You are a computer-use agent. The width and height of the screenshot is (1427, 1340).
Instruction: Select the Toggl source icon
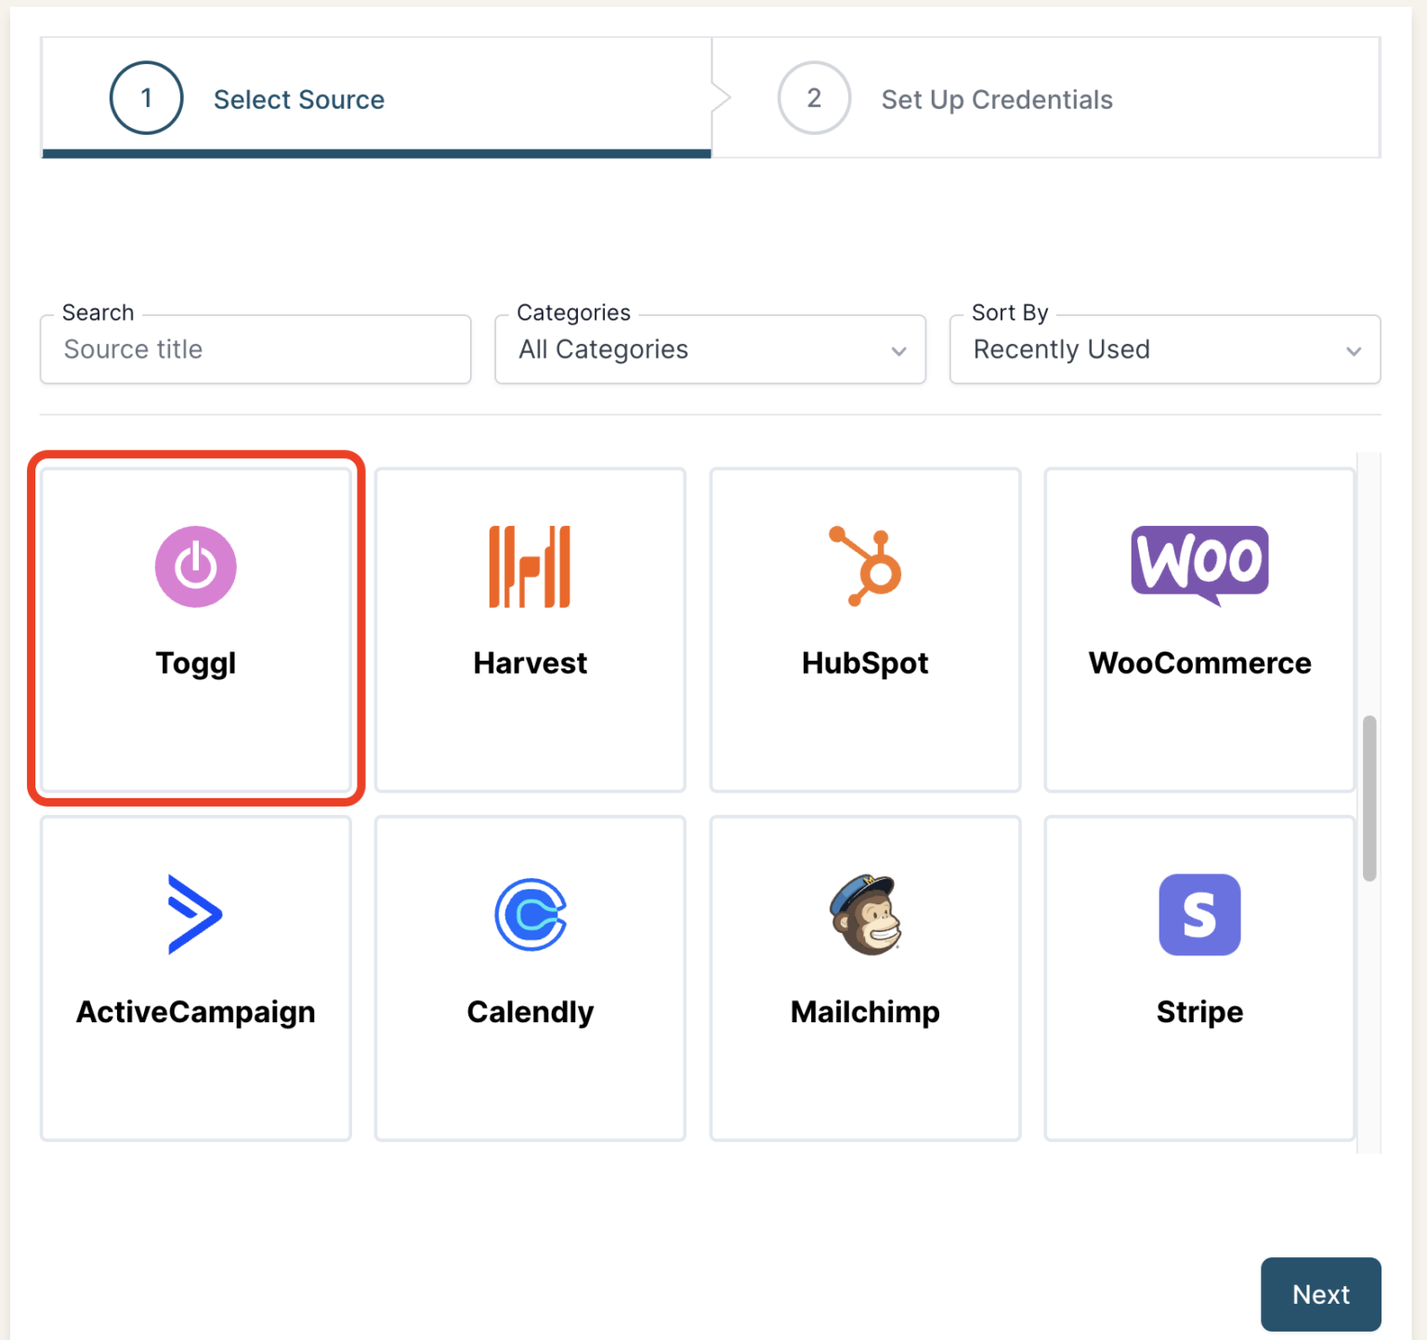[x=195, y=568]
